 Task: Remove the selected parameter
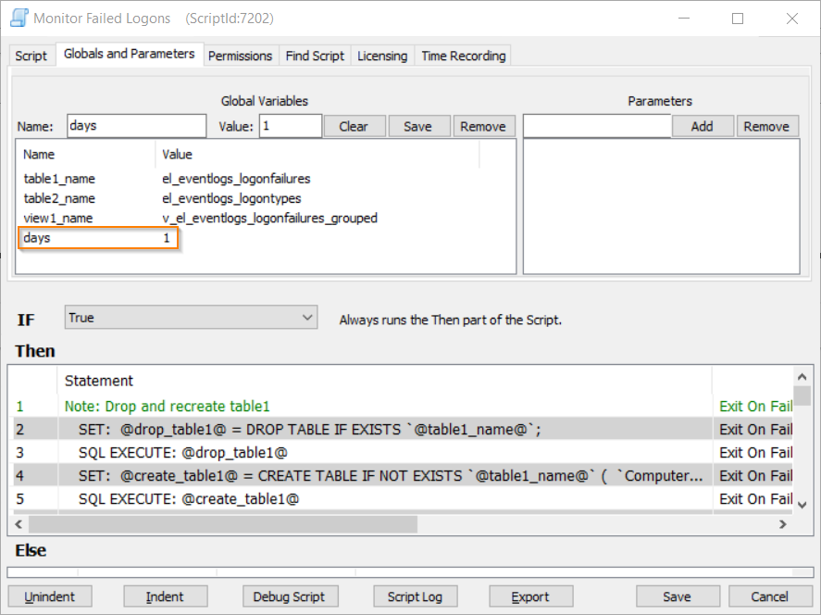767,126
